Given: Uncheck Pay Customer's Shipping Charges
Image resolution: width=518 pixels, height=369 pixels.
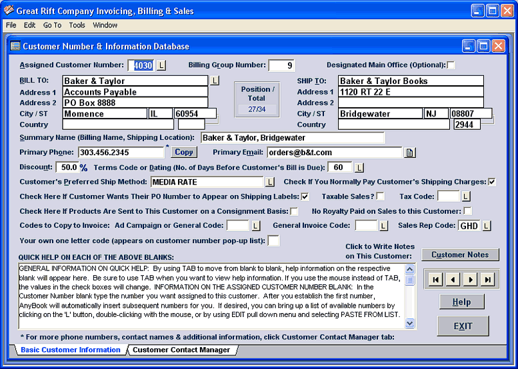Looking at the screenshot, I should pos(492,182).
